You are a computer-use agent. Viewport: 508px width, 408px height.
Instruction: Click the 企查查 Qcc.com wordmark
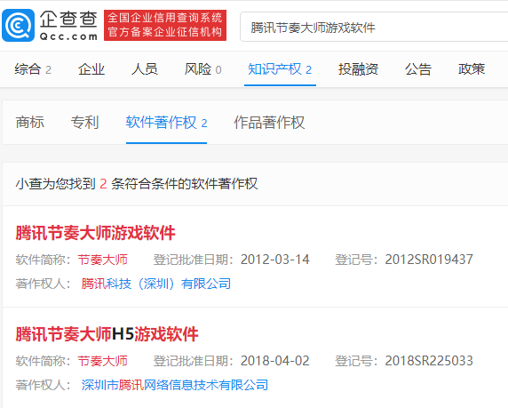68,26
